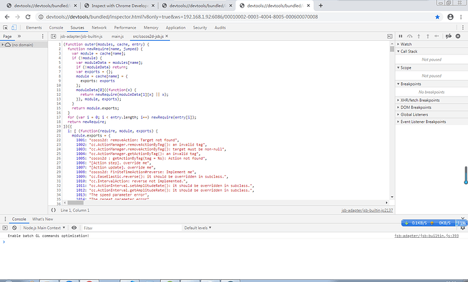The width and height of the screenshot is (468, 282).
Task: Hide the file navigator sidebar
Action: pyautogui.click(x=54, y=36)
